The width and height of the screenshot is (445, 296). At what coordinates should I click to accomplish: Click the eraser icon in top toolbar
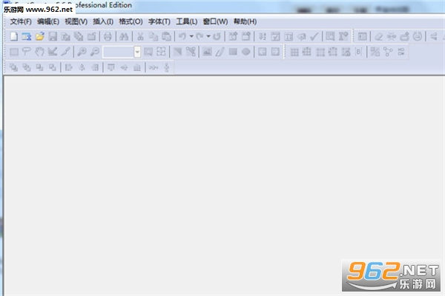(378, 36)
